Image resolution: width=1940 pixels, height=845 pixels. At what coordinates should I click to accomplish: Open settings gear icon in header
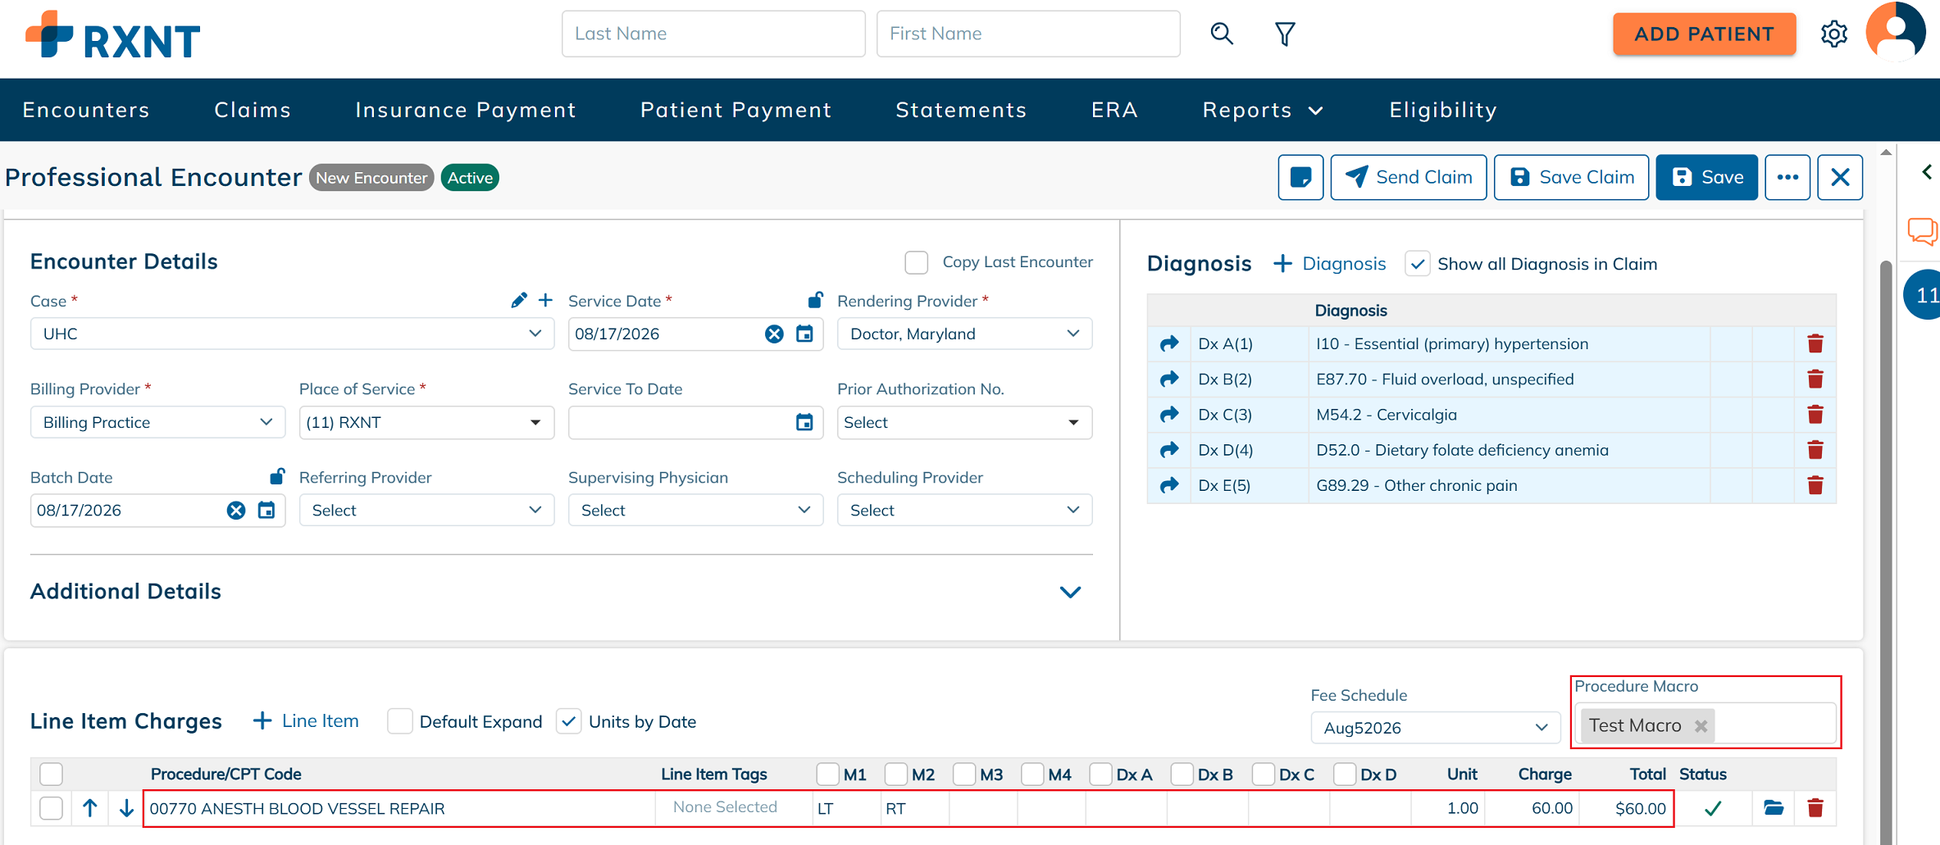(x=1834, y=34)
